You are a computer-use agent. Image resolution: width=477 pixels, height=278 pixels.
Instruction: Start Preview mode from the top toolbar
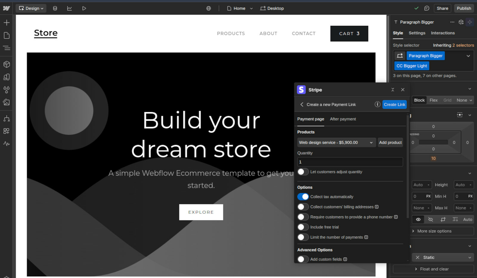[x=84, y=8]
